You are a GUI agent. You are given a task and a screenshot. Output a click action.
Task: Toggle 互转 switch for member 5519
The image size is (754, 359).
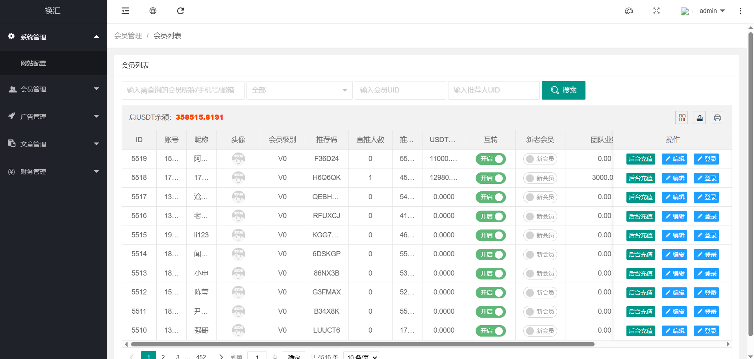(491, 159)
